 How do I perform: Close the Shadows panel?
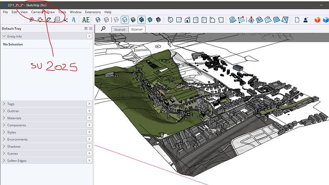[89, 146]
